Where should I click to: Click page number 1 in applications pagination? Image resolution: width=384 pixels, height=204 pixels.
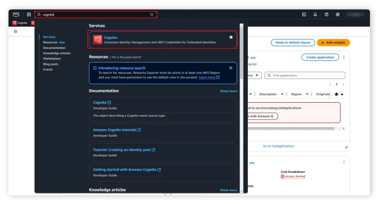(336, 85)
